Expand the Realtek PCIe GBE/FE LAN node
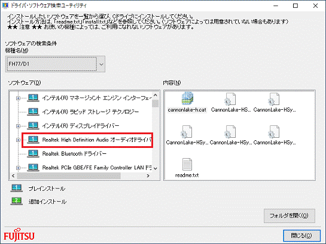Viewport: 326px width, 244px height. pyautogui.click(x=18, y=168)
